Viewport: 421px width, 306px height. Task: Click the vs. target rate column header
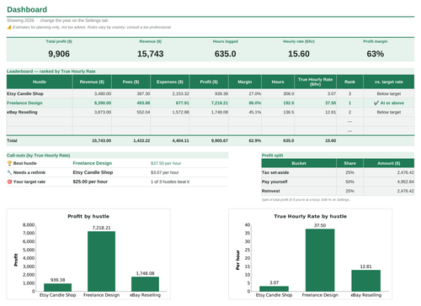pos(389,82)
